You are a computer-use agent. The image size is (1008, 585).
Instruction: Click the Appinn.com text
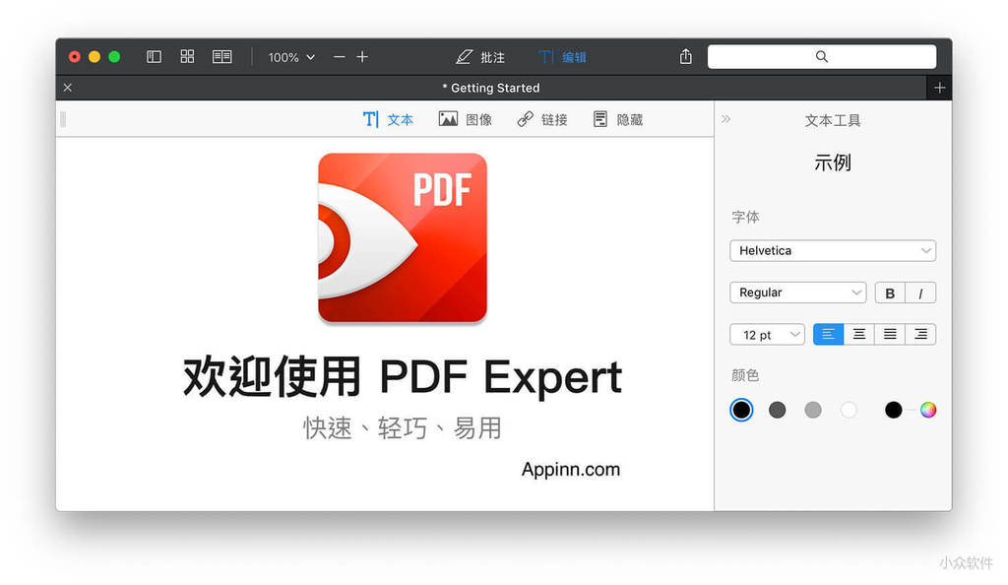click(x=571, y=470)
